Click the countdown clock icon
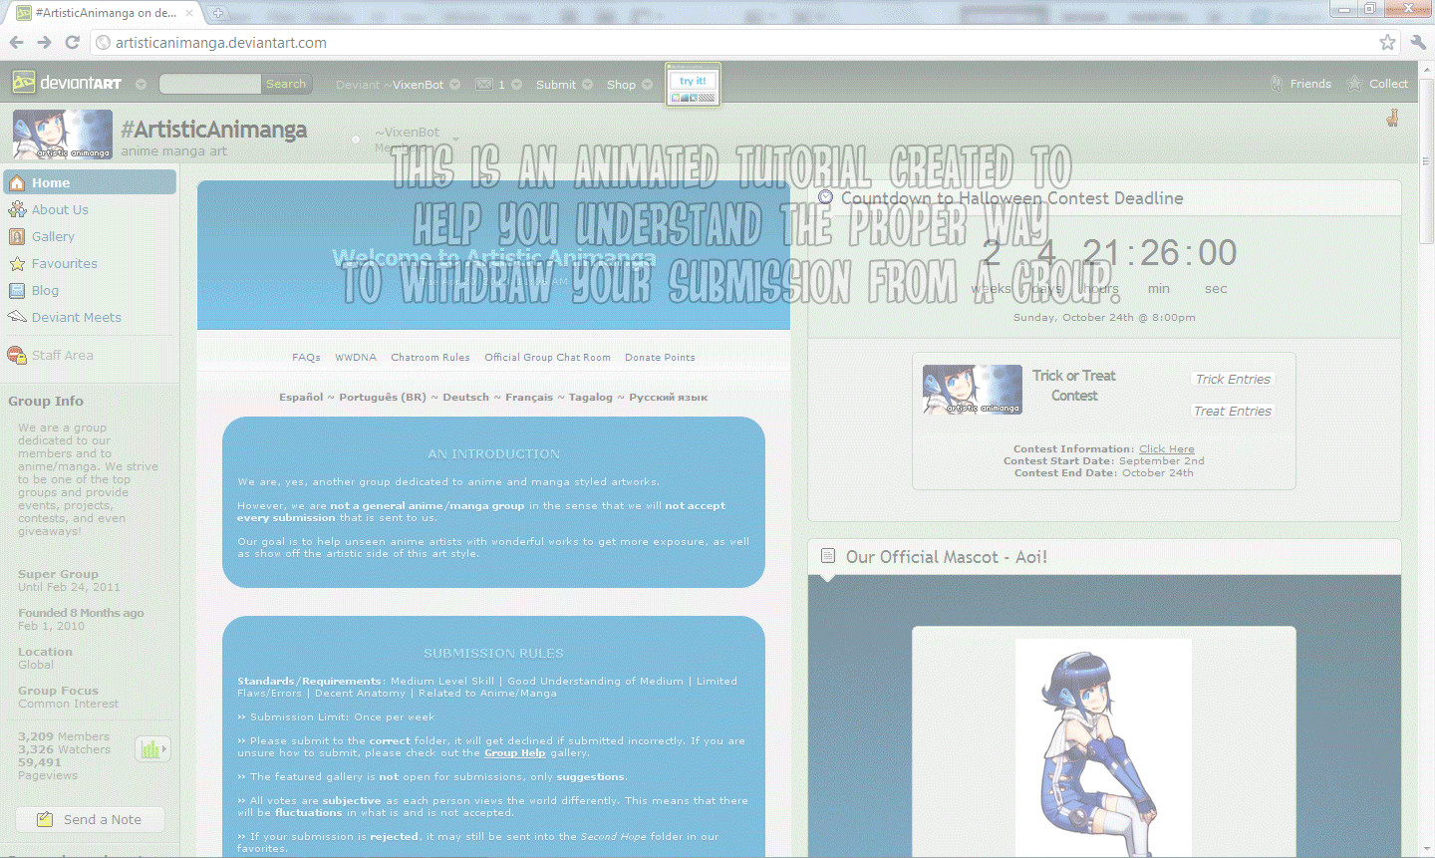 point(825,197)
